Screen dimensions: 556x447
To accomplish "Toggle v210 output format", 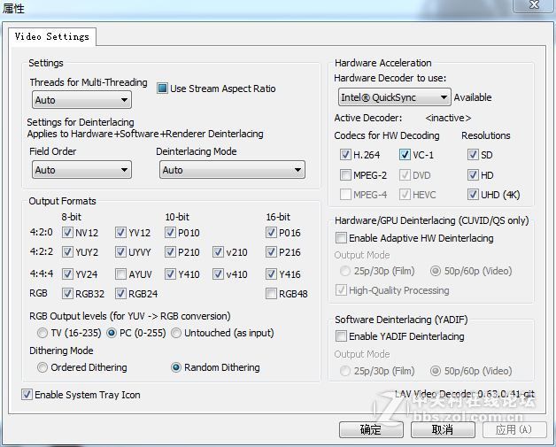I will tap(218, 252).
